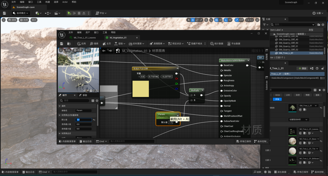This screenshot has height=176, width=328.
Task: Collapse the 0.8,0.71,0.238 constant node
Action: coord(177,68)
